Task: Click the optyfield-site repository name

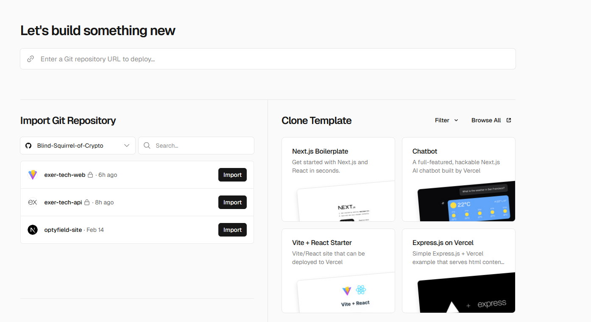Action: tap(63, 230)
